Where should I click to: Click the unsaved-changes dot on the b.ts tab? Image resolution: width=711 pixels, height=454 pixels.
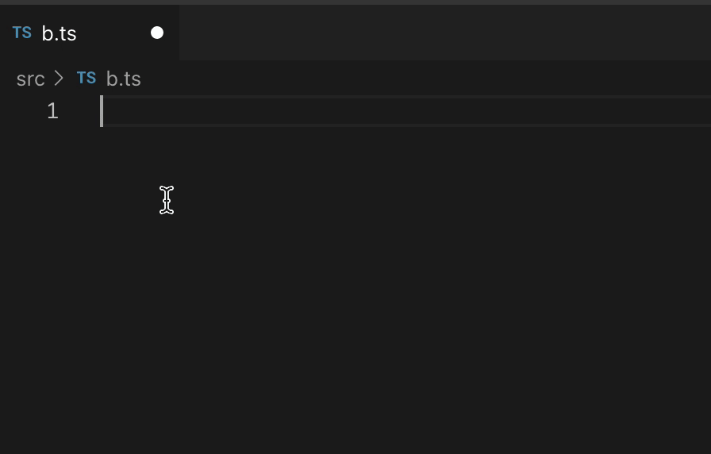tap(157, 33)
